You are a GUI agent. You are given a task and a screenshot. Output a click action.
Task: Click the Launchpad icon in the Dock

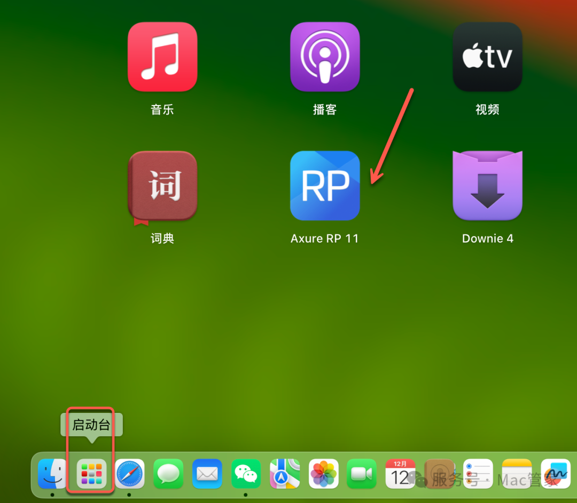pyautogui.click(x=91, y=474)
